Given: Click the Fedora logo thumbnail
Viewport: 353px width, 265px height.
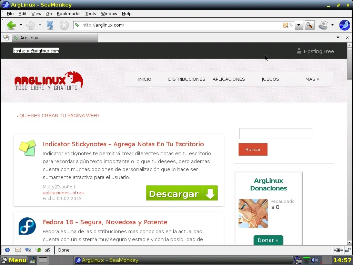Looking at the screenshot, I should click(x=27, y=226).
